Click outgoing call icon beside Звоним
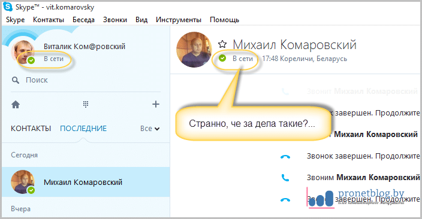The width and height of the screenshot is (422, 219). pos(285,178)
